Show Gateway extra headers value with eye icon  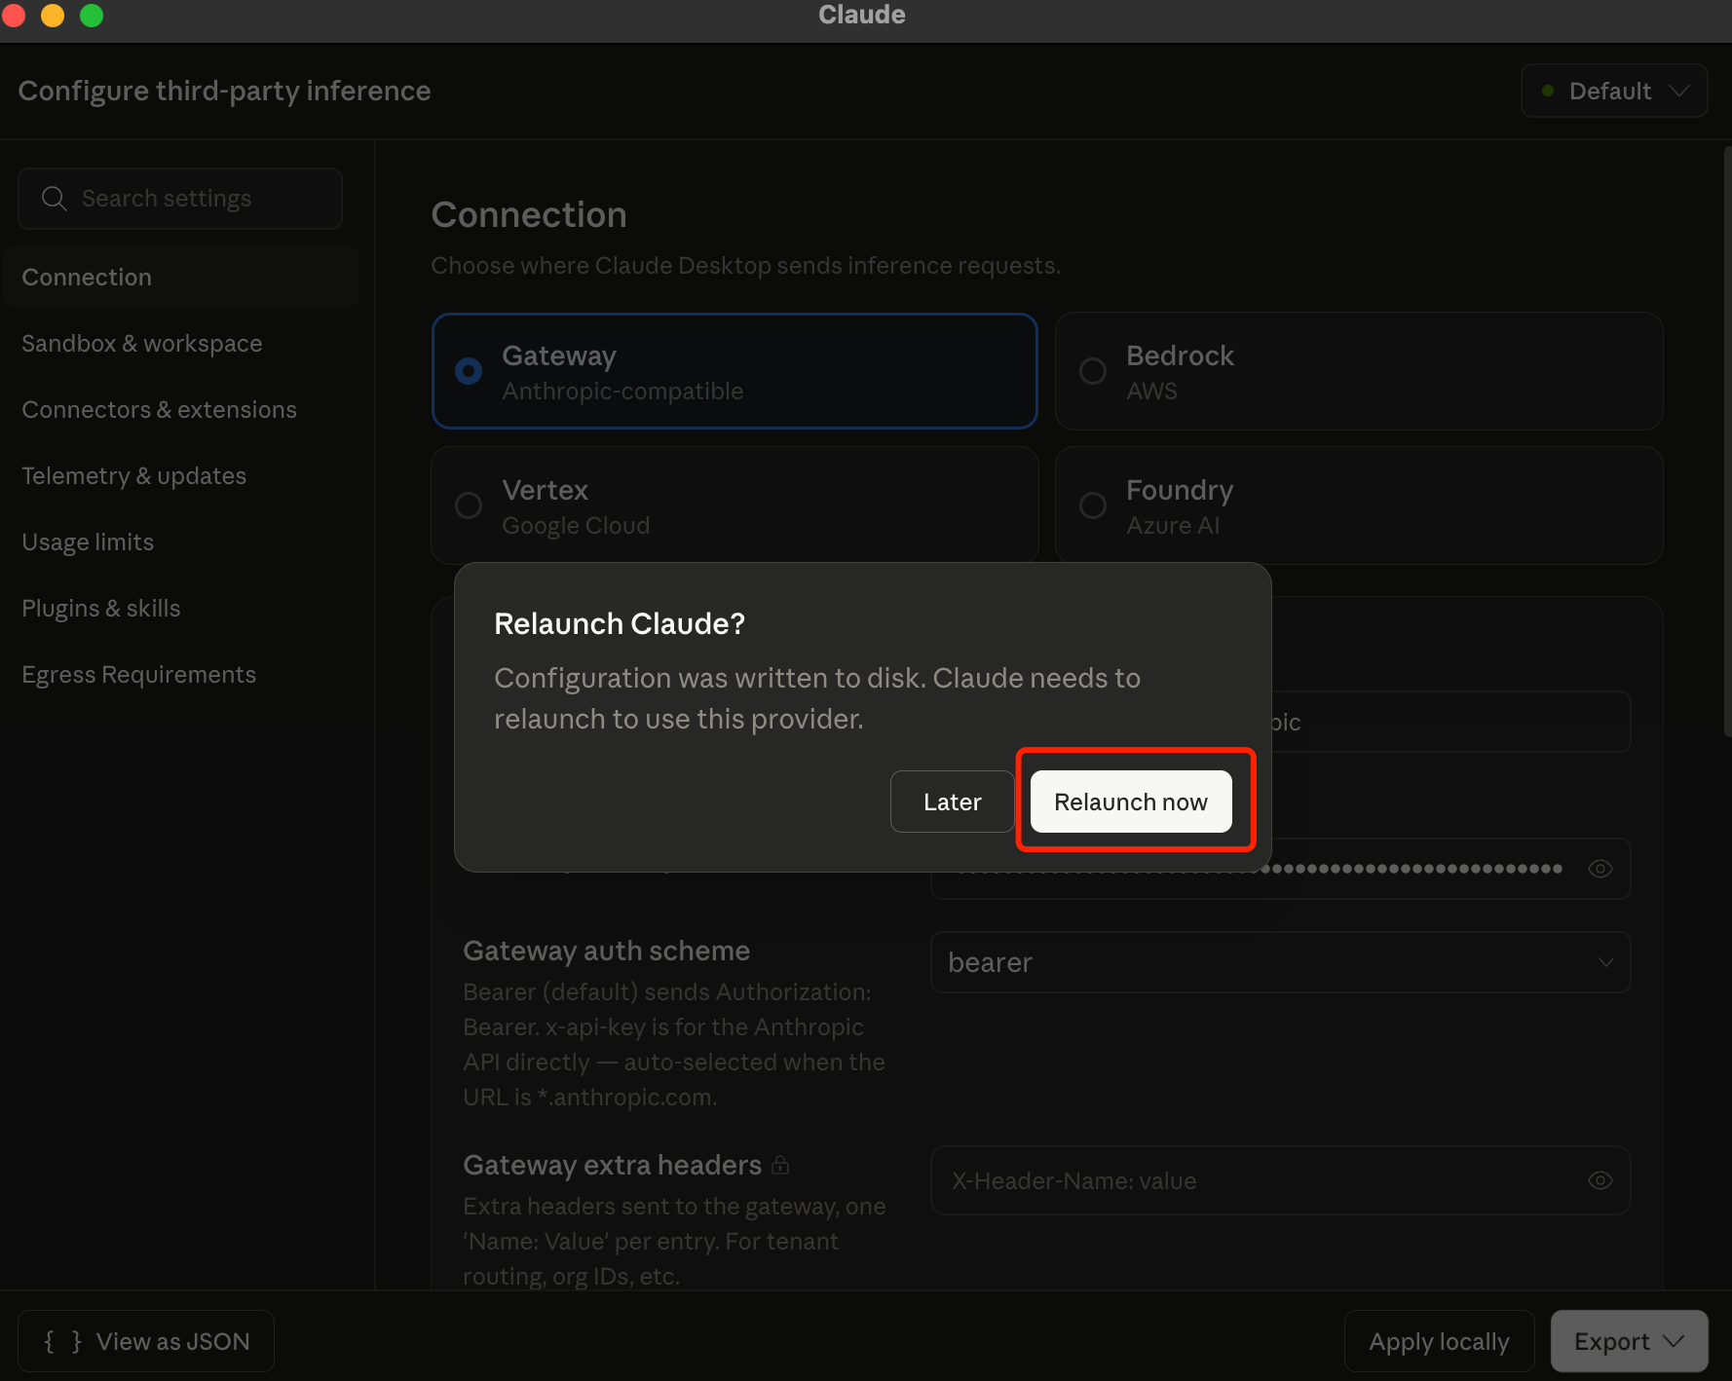[x=1600, y=1180]
